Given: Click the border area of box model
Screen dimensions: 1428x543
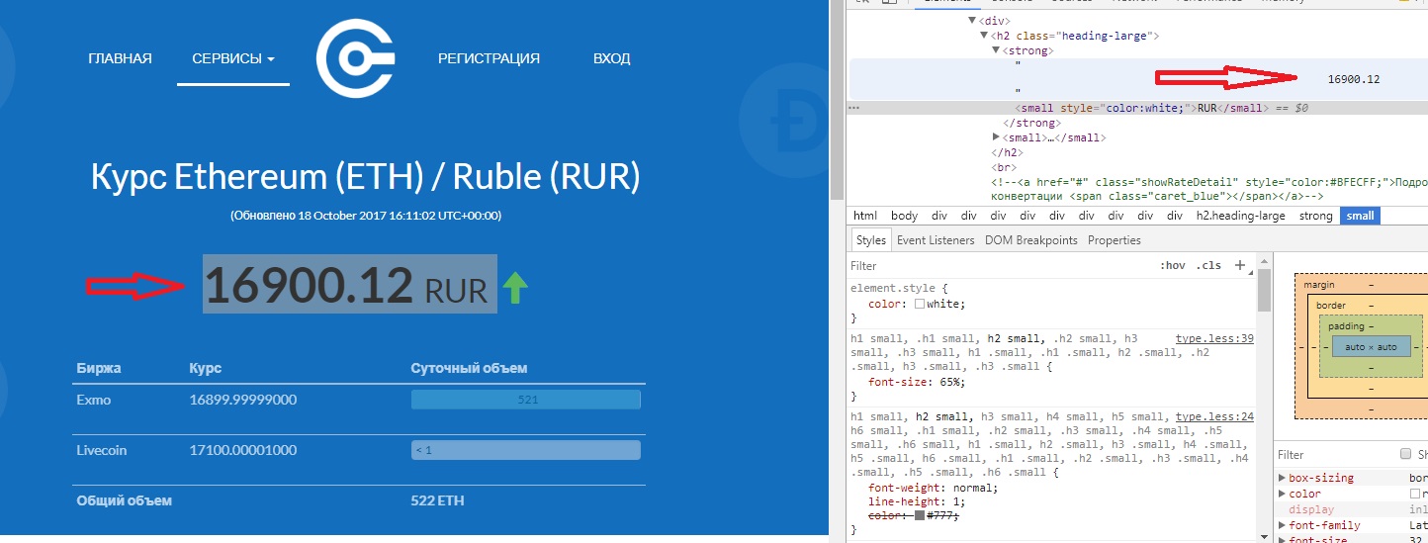Looking at the screenshot, I should [x=1329, y=306].
